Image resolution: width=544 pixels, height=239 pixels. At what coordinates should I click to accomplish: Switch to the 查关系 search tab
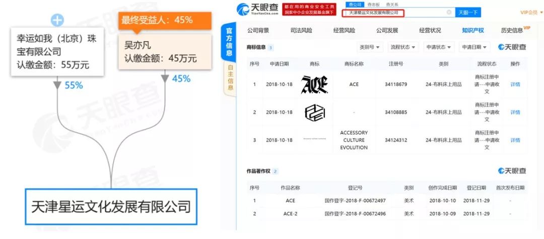tap(392, 5)
